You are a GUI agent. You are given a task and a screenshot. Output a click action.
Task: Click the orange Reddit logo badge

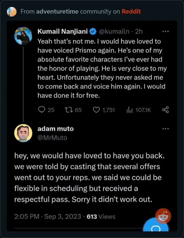pyautogui.click(x=163, y=216)
